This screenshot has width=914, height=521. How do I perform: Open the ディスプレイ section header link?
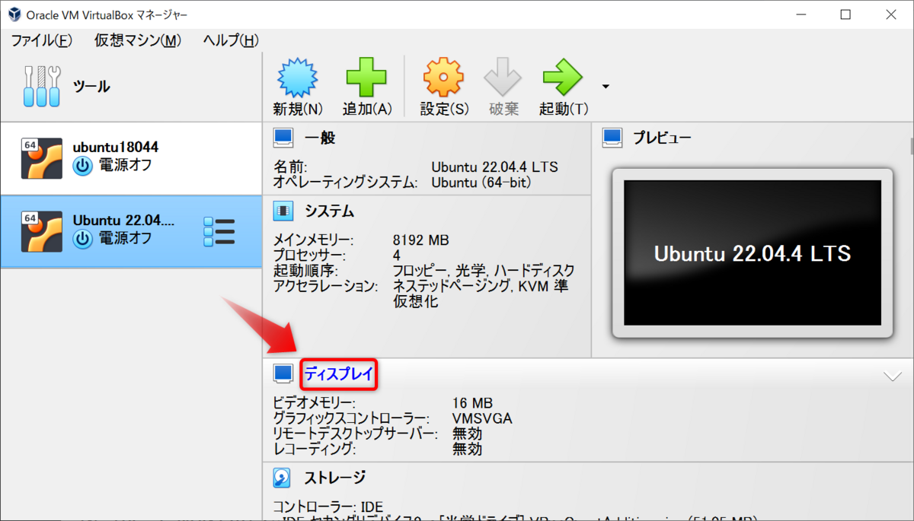pyautogui.click(x=340, y=373)
